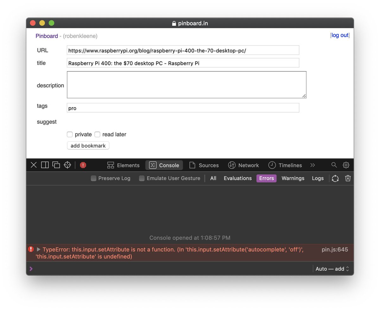Image resolution: width=380 pixels, height=310 pixels.
Task: Open the Network tab
Action: [243, 165]
